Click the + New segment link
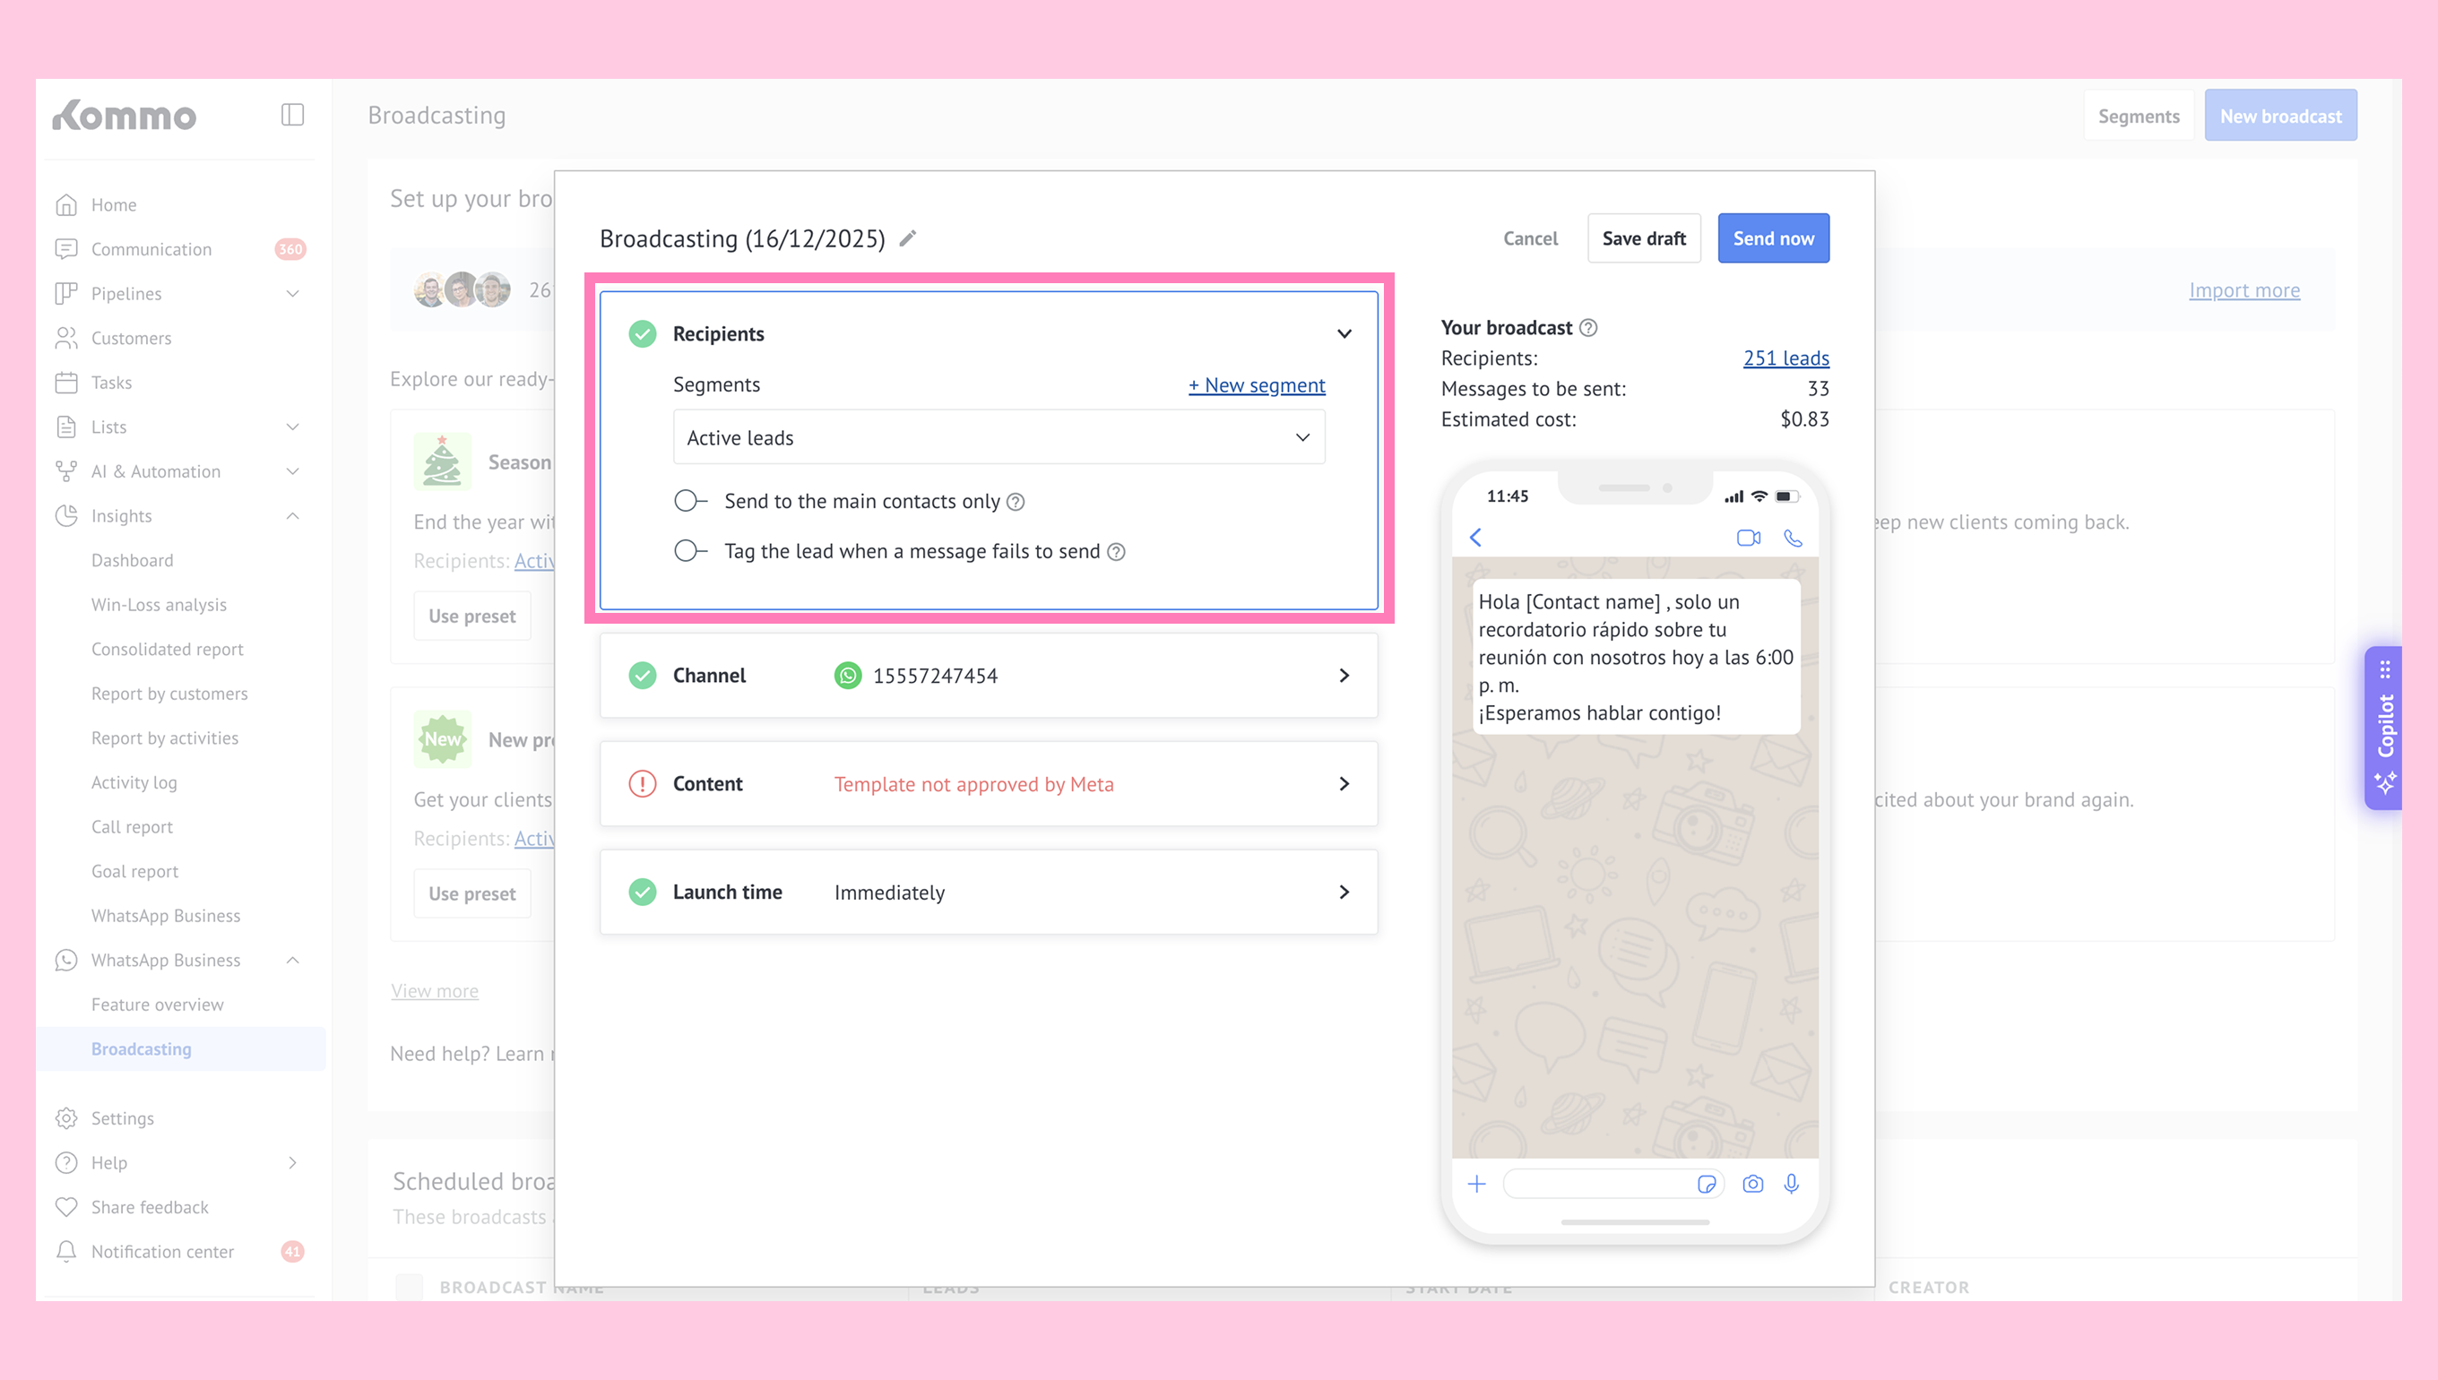This screenshot has height=1380, width=2438. tap(1256, 384)
